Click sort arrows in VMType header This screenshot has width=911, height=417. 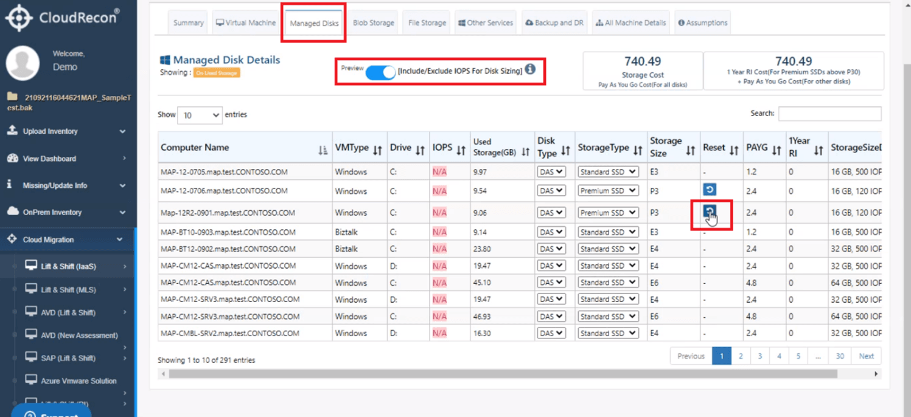pos(377,150)
